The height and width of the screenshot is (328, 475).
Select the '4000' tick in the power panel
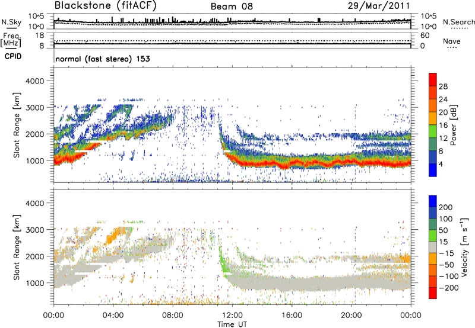click(x=34, y=81)
